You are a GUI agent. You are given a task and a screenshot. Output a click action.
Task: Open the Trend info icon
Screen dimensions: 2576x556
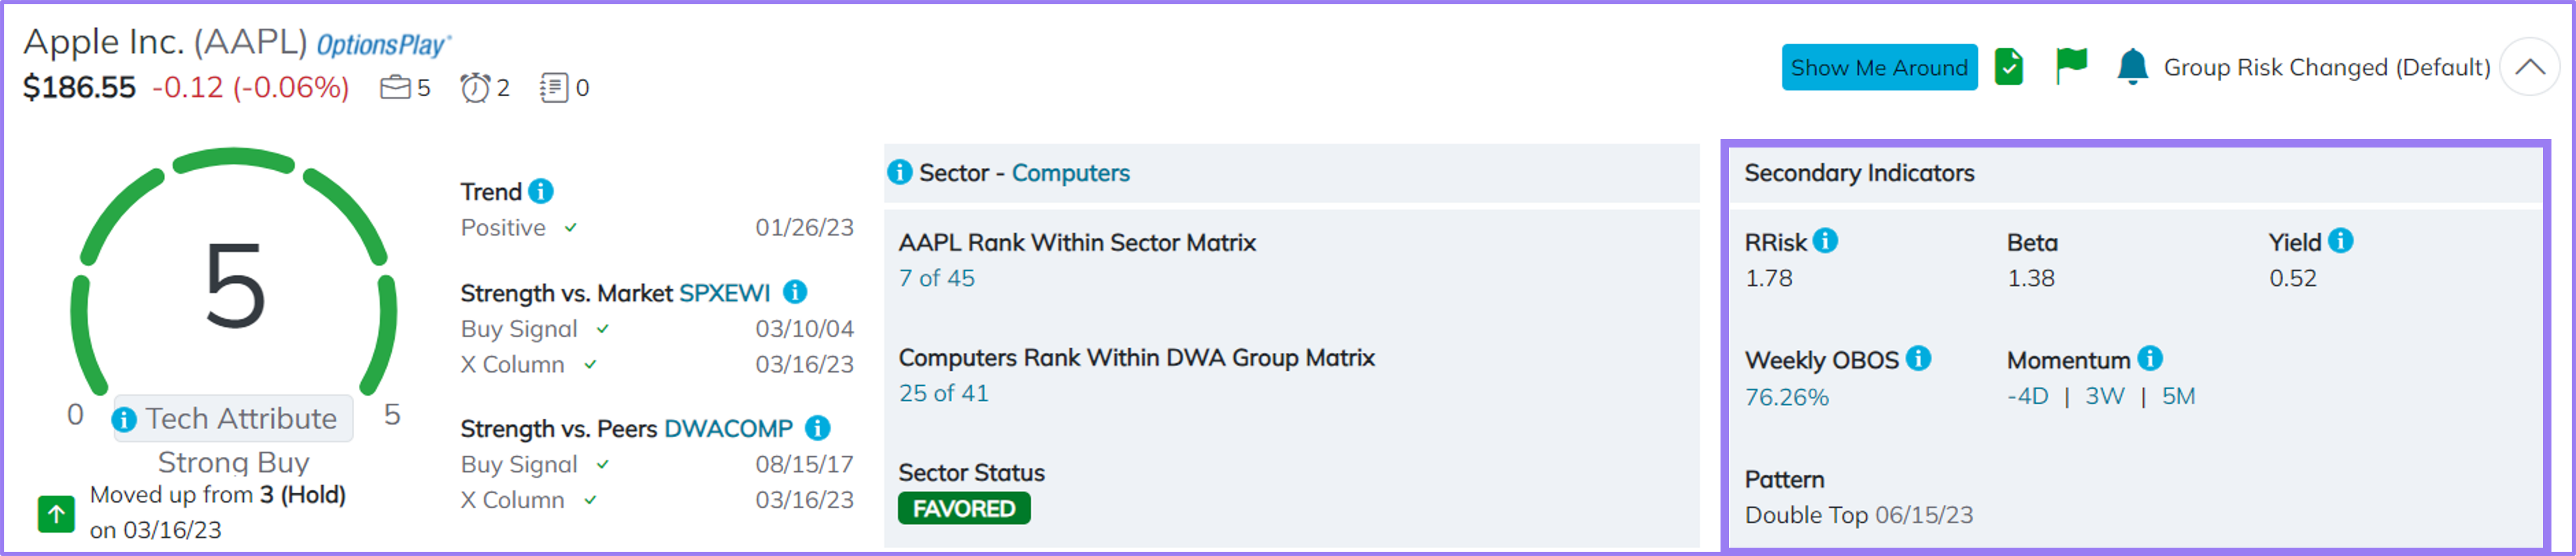(541, 191)
